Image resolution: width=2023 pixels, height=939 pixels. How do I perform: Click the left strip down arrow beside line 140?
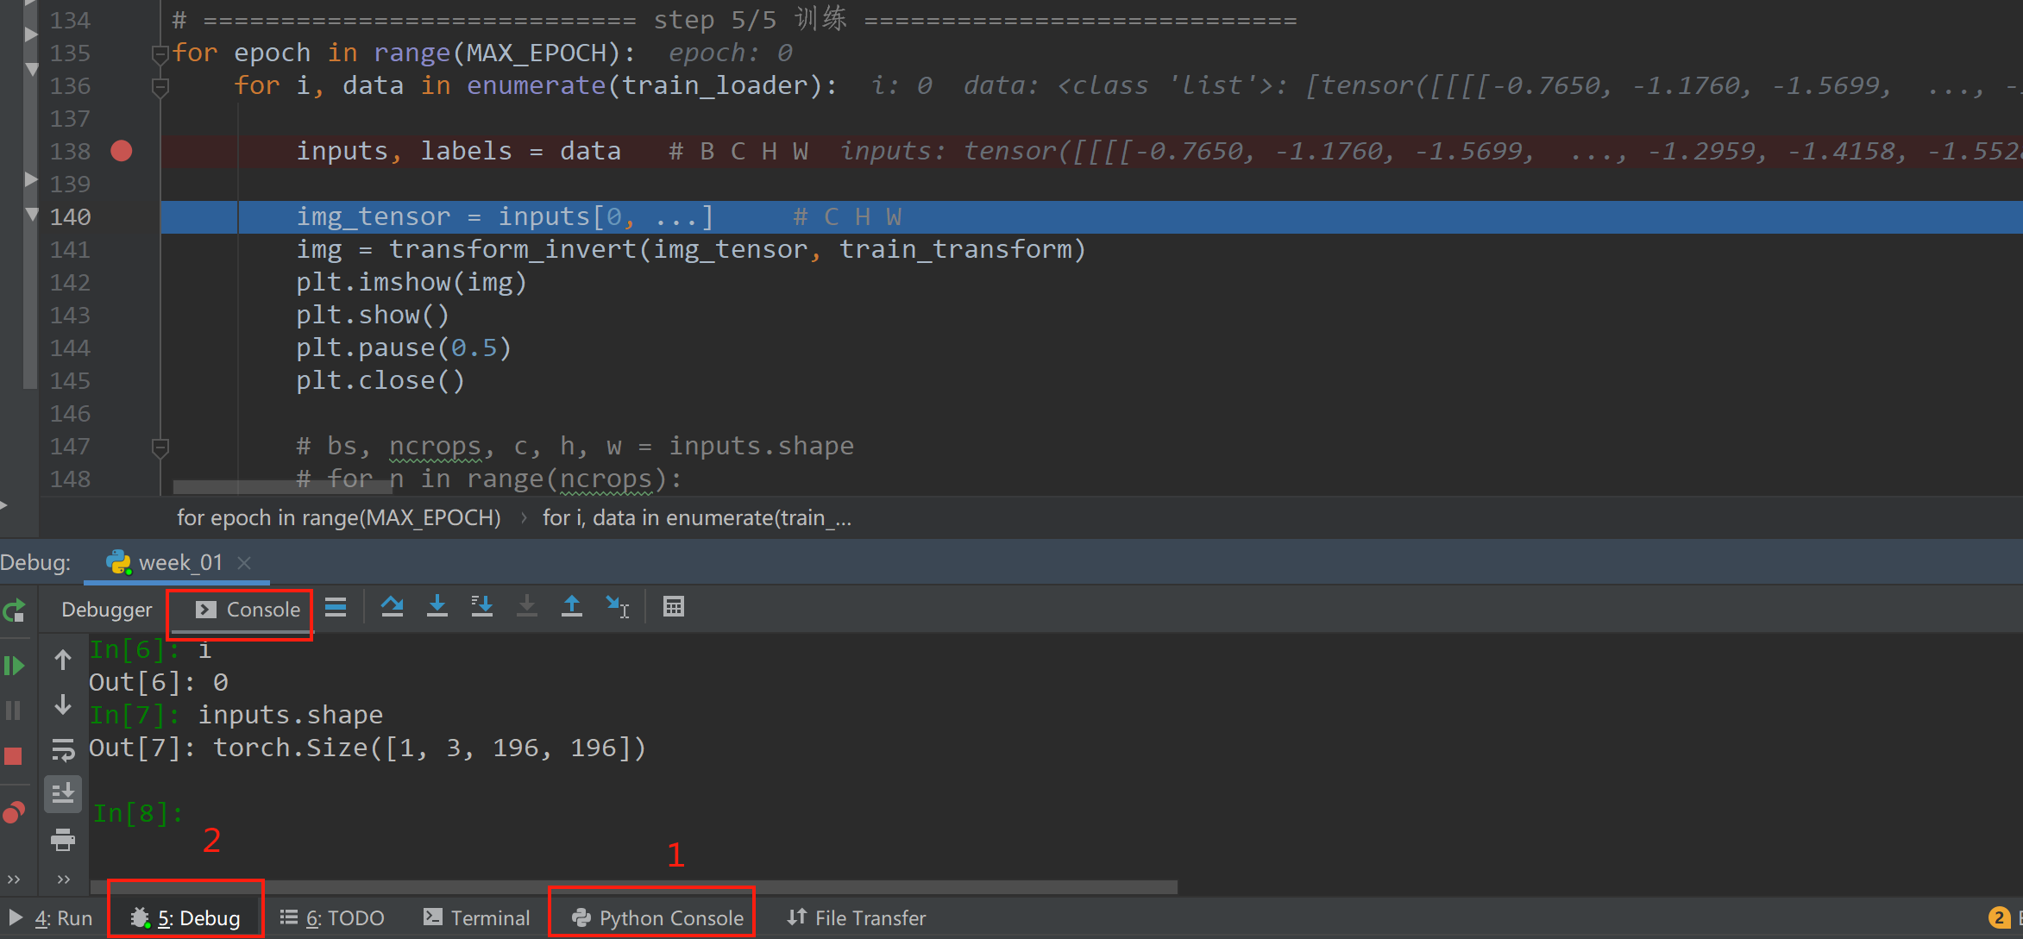pyautogui.click(x=31, y=214)
